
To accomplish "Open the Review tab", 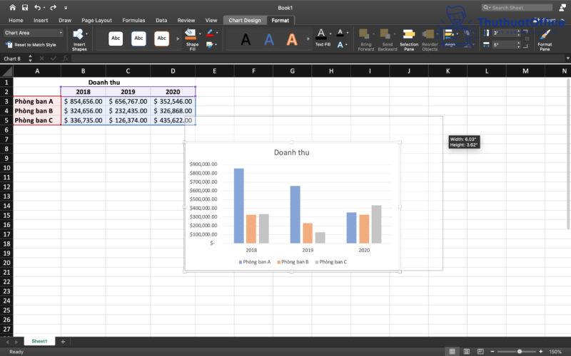I will pos(186,21).
